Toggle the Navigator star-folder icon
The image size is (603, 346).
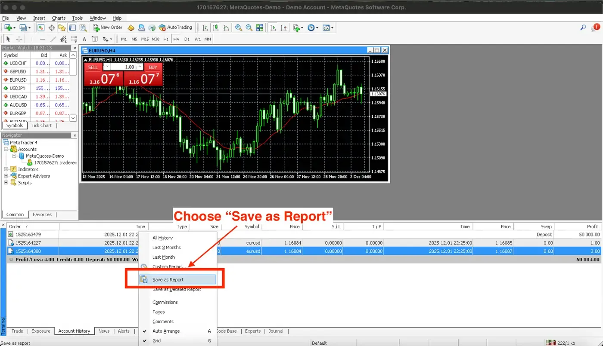[62, 28]
